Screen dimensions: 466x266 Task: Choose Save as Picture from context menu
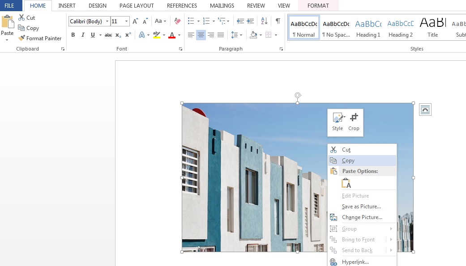click(362, 207)
